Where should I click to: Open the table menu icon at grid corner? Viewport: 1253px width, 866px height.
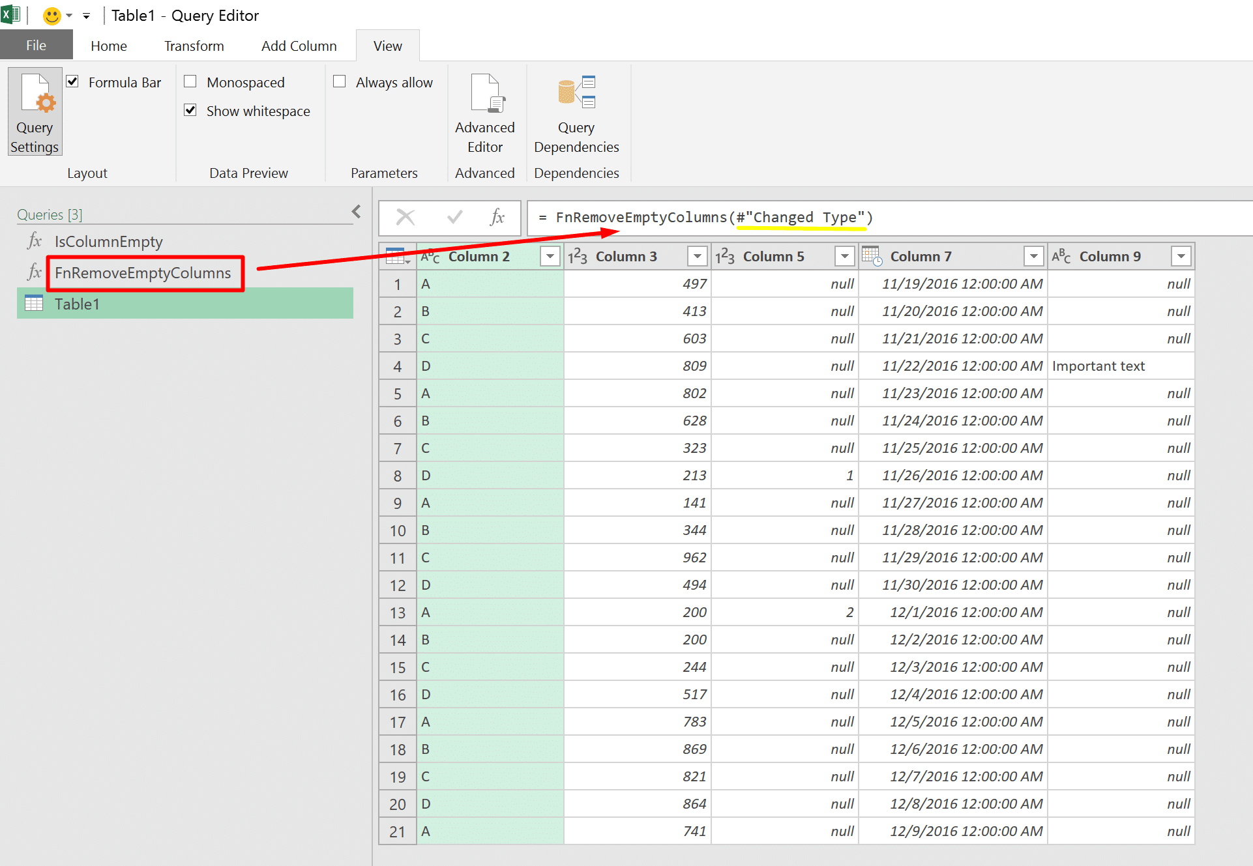(397, 257)
